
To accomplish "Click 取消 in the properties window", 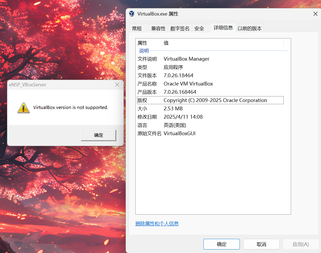I will coord(261,244).
